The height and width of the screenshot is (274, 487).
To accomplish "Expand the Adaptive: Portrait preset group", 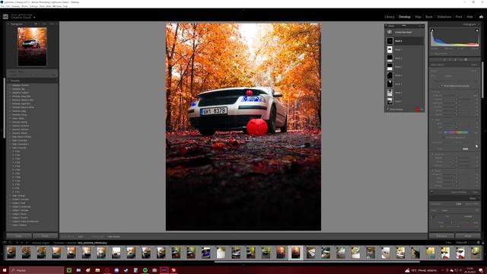I will point(21,85).
